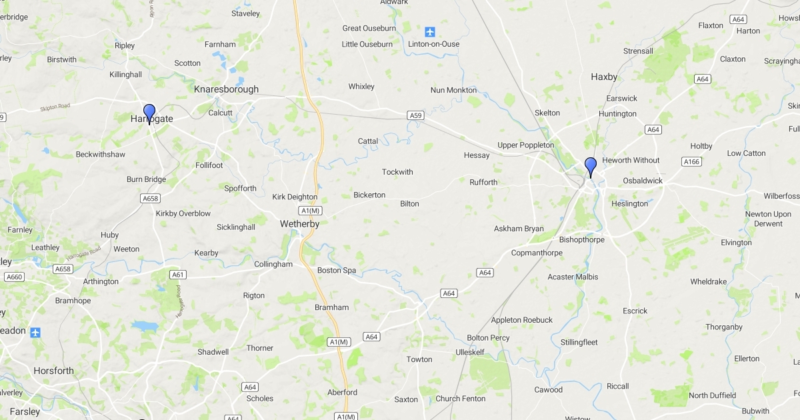Screen dimensions: 800x420
Task: Click the A166 road shield
Action: click(691, 161)
